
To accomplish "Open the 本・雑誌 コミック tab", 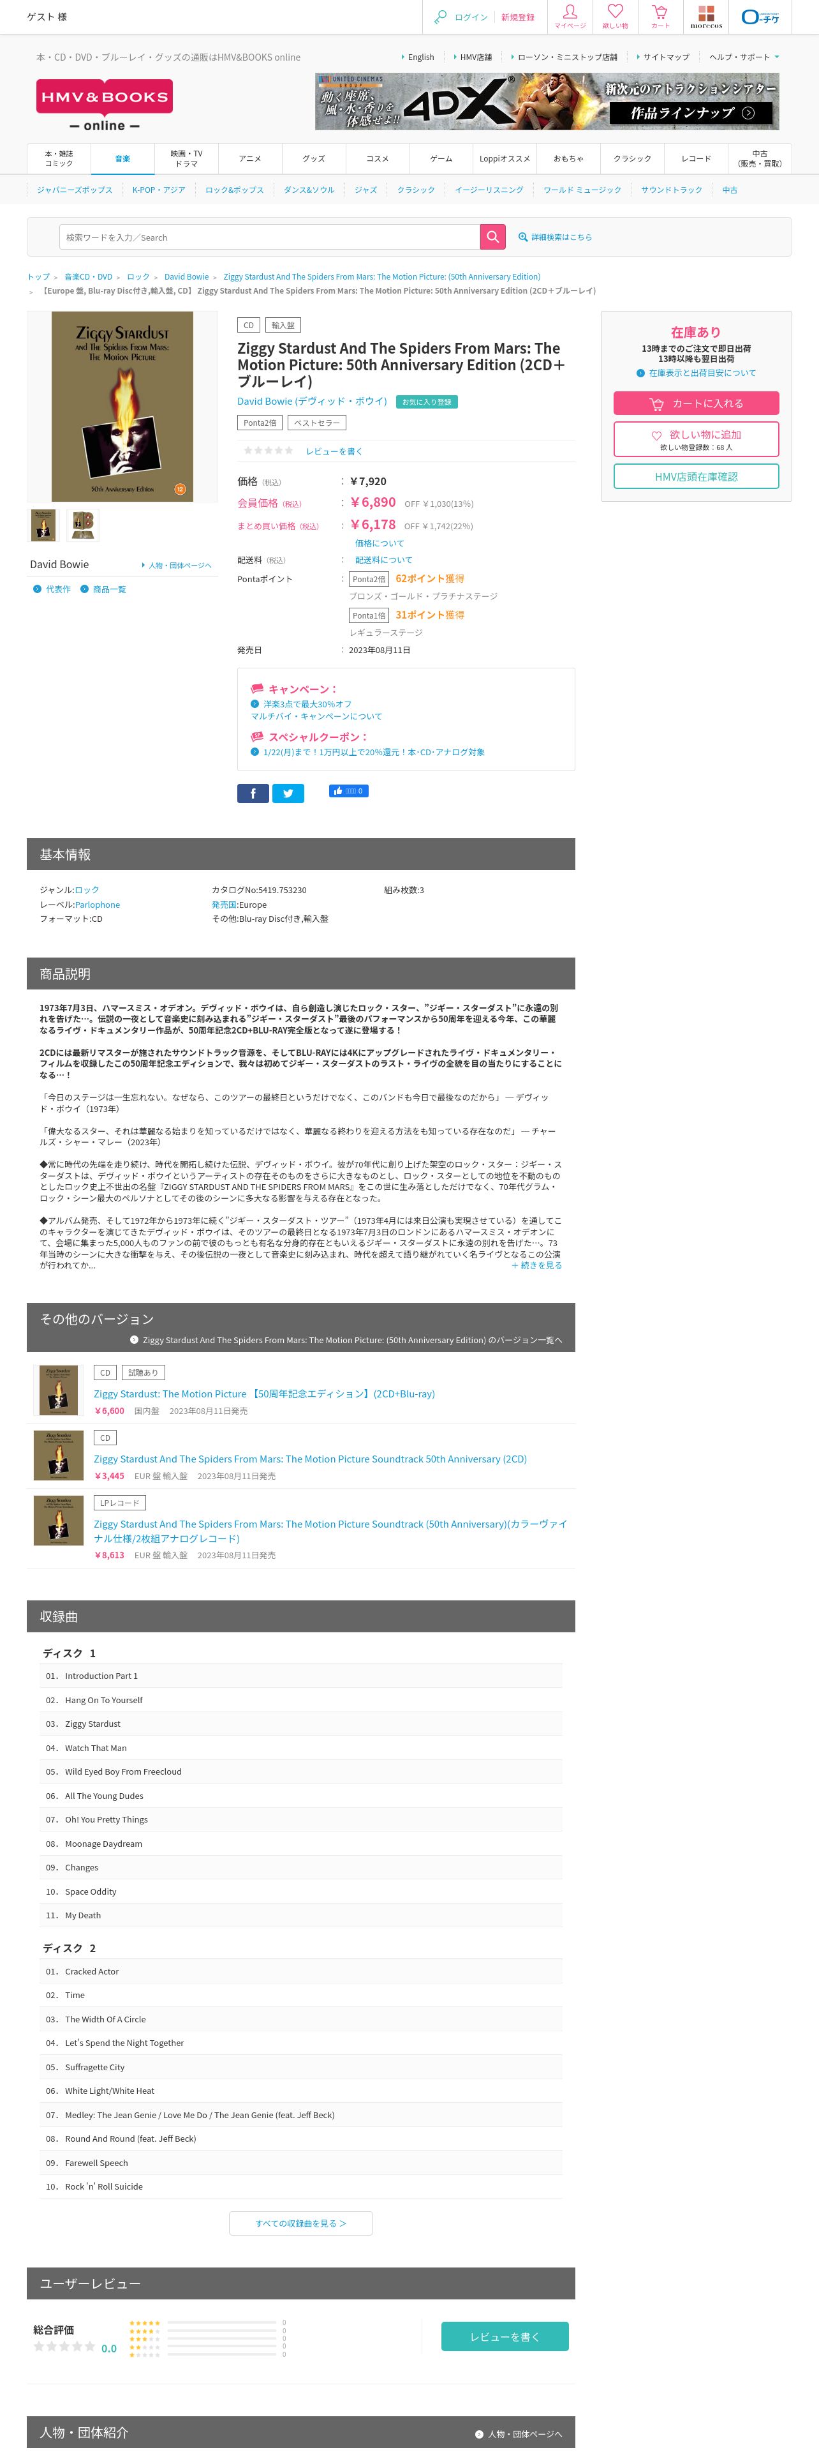I will pos(59,158).
